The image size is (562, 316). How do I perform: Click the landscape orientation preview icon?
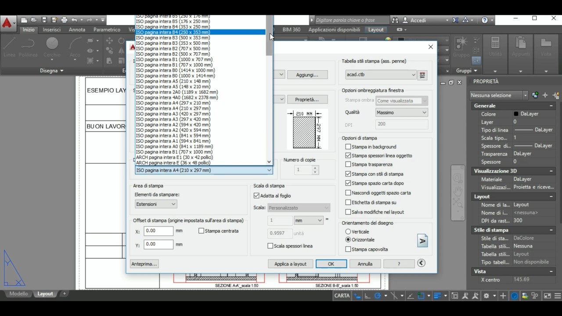pos(422,241)
